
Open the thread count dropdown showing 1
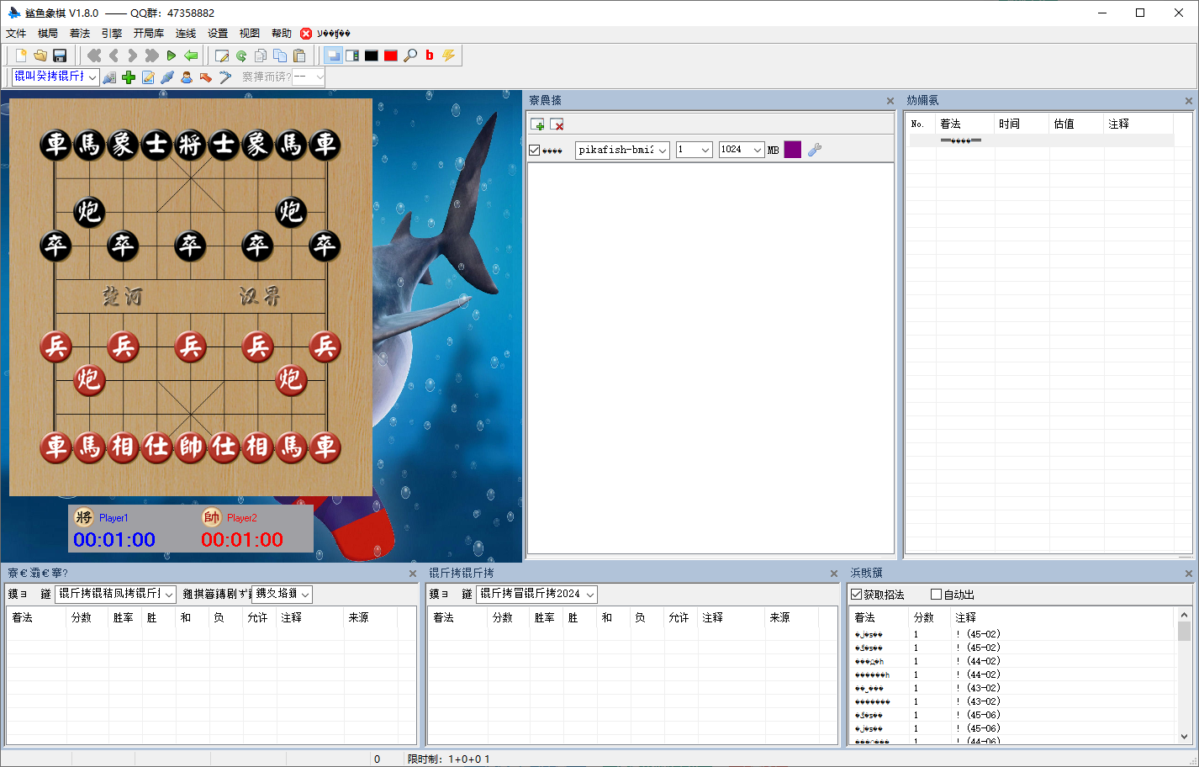point(705,150)
